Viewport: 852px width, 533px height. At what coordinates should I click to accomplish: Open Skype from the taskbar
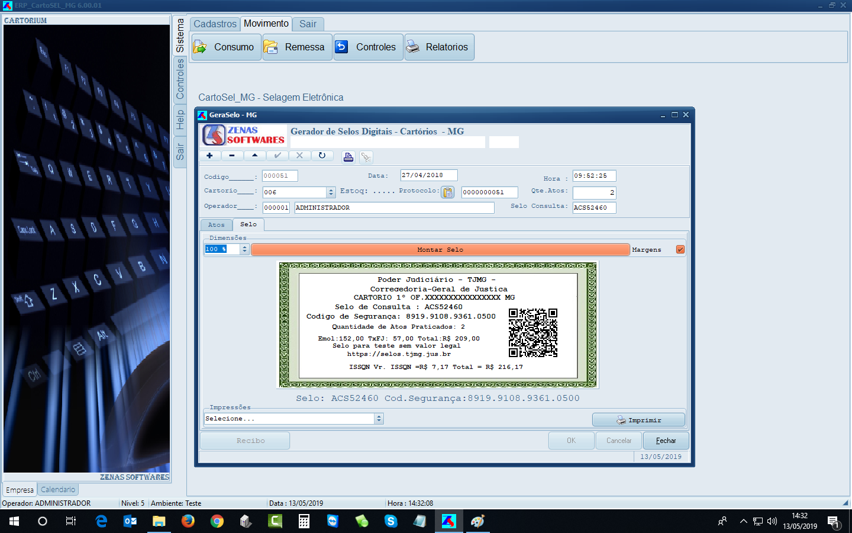391,521
